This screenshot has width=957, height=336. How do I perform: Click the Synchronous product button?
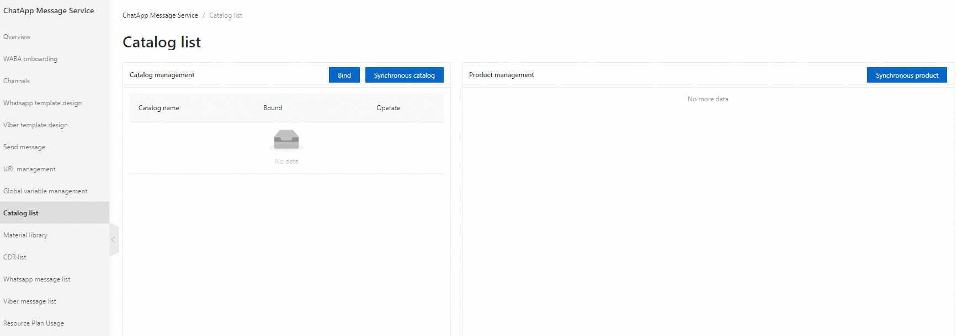tap(907, 75)
